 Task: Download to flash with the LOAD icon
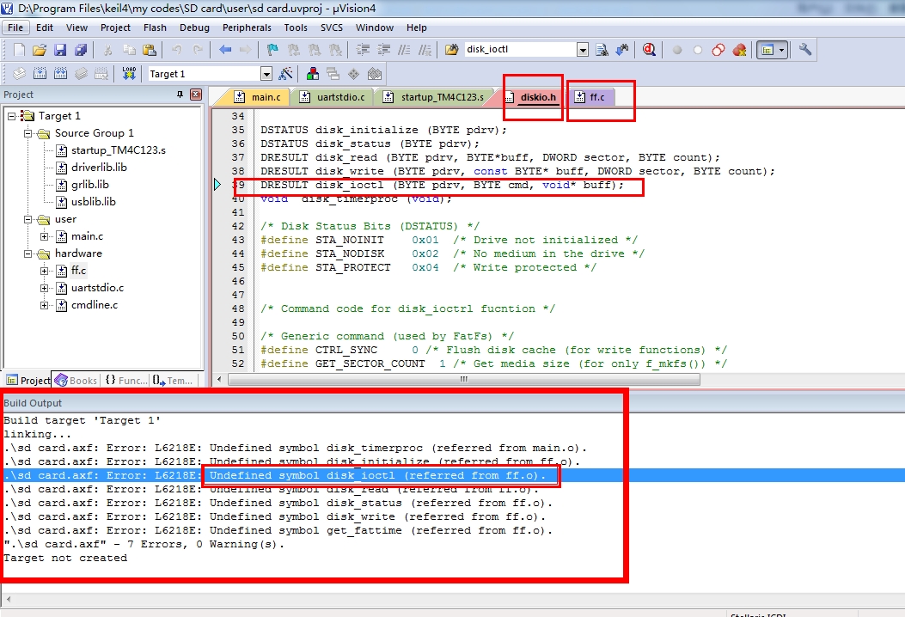(129, 74)
